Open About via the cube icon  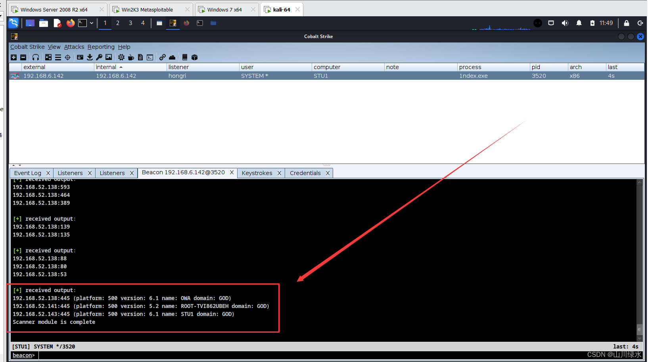point(194,58)
